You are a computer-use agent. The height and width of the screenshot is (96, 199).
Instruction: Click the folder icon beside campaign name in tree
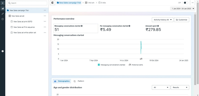coord(8,10)
